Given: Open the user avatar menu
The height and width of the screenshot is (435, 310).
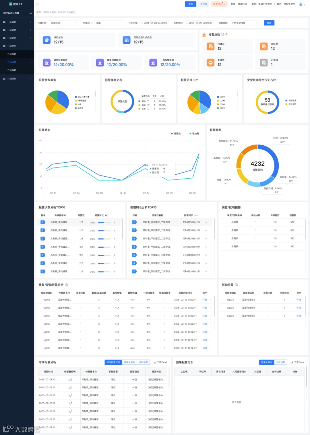Looking at the screenshot, I should tap(302, 4).
